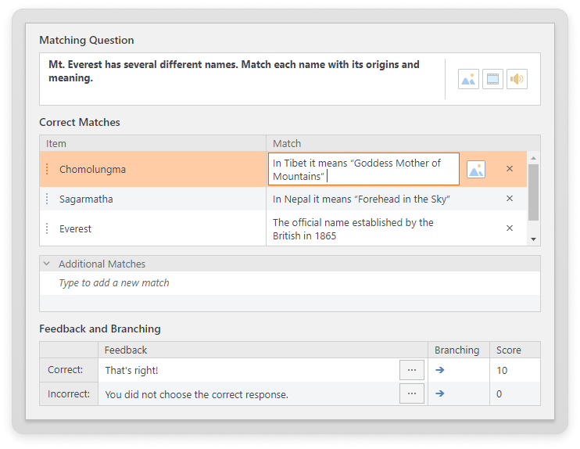Screen dimensions: 580x449
Task: Open the Correct feedback ellipsis editor
Action: tap(412, 370)
